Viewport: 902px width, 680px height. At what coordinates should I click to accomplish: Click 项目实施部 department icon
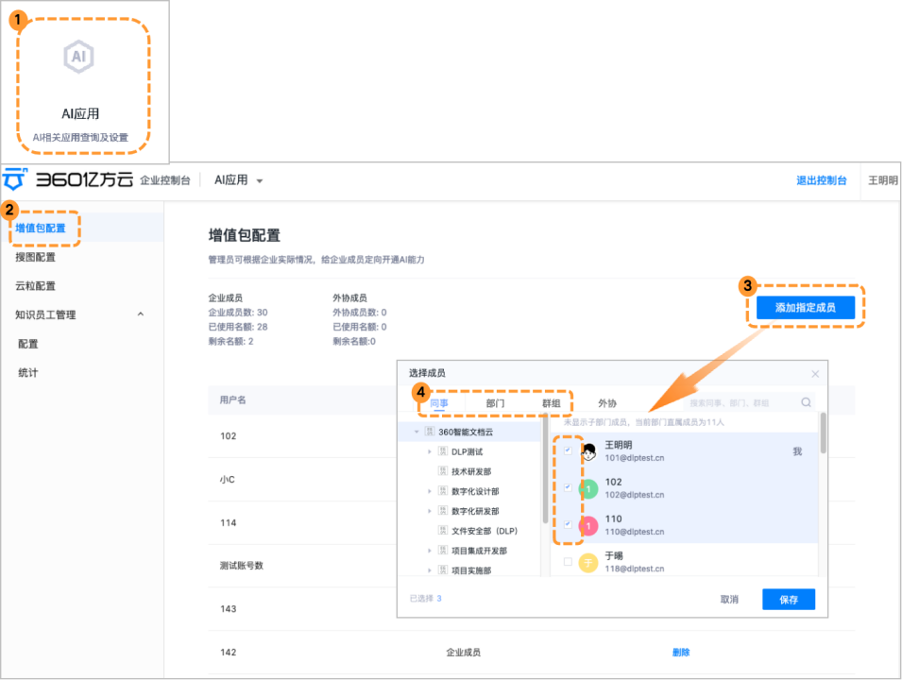[442, 570]
